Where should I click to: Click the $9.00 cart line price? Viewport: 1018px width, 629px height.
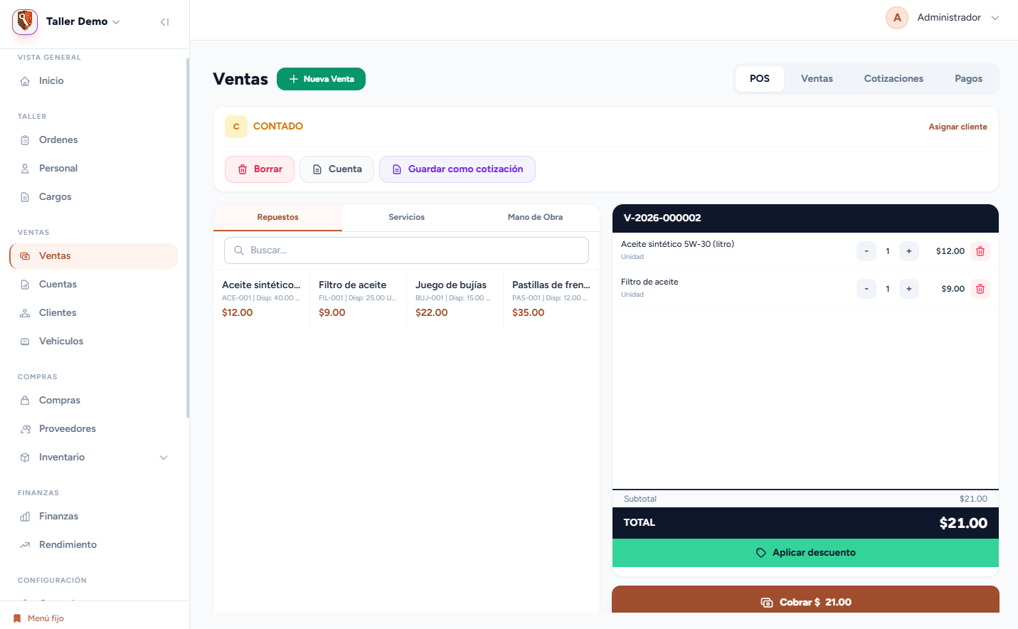(x=953, y=289)
